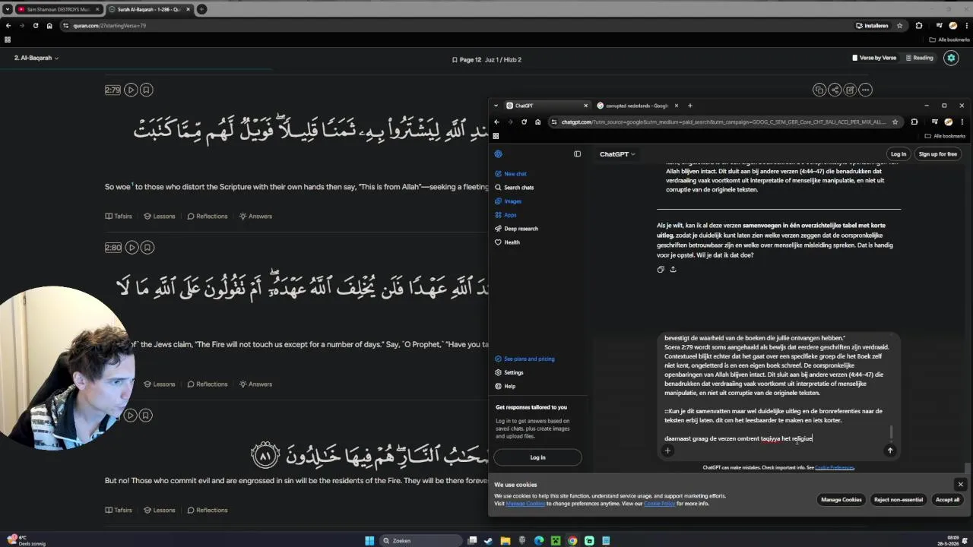Go to home page in ChatGPT browser window
This screenshot has width=973, height=547.
tap(537, 122)
